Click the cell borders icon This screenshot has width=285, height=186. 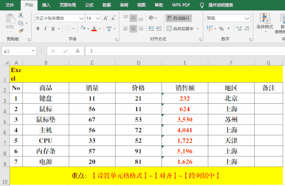click(66, 29)
